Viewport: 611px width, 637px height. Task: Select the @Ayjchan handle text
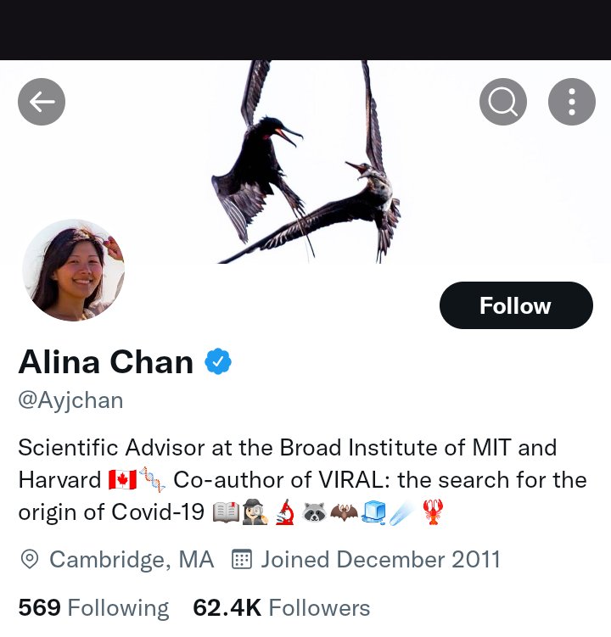[x=70, y=400]
